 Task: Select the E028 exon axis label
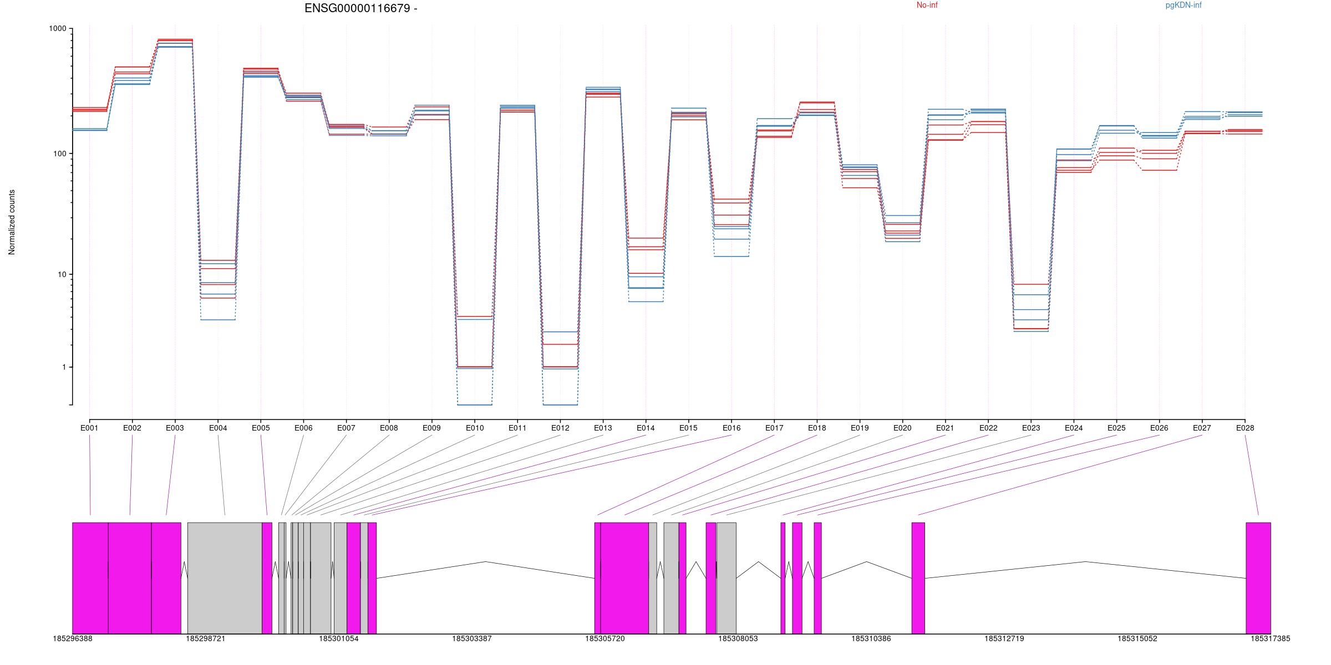(x=1245, y=428)
